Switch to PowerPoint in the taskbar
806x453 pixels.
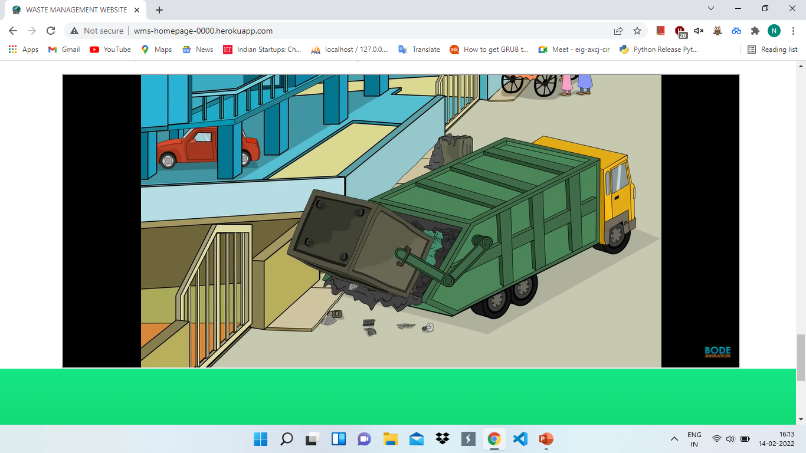tap(546, 439)
